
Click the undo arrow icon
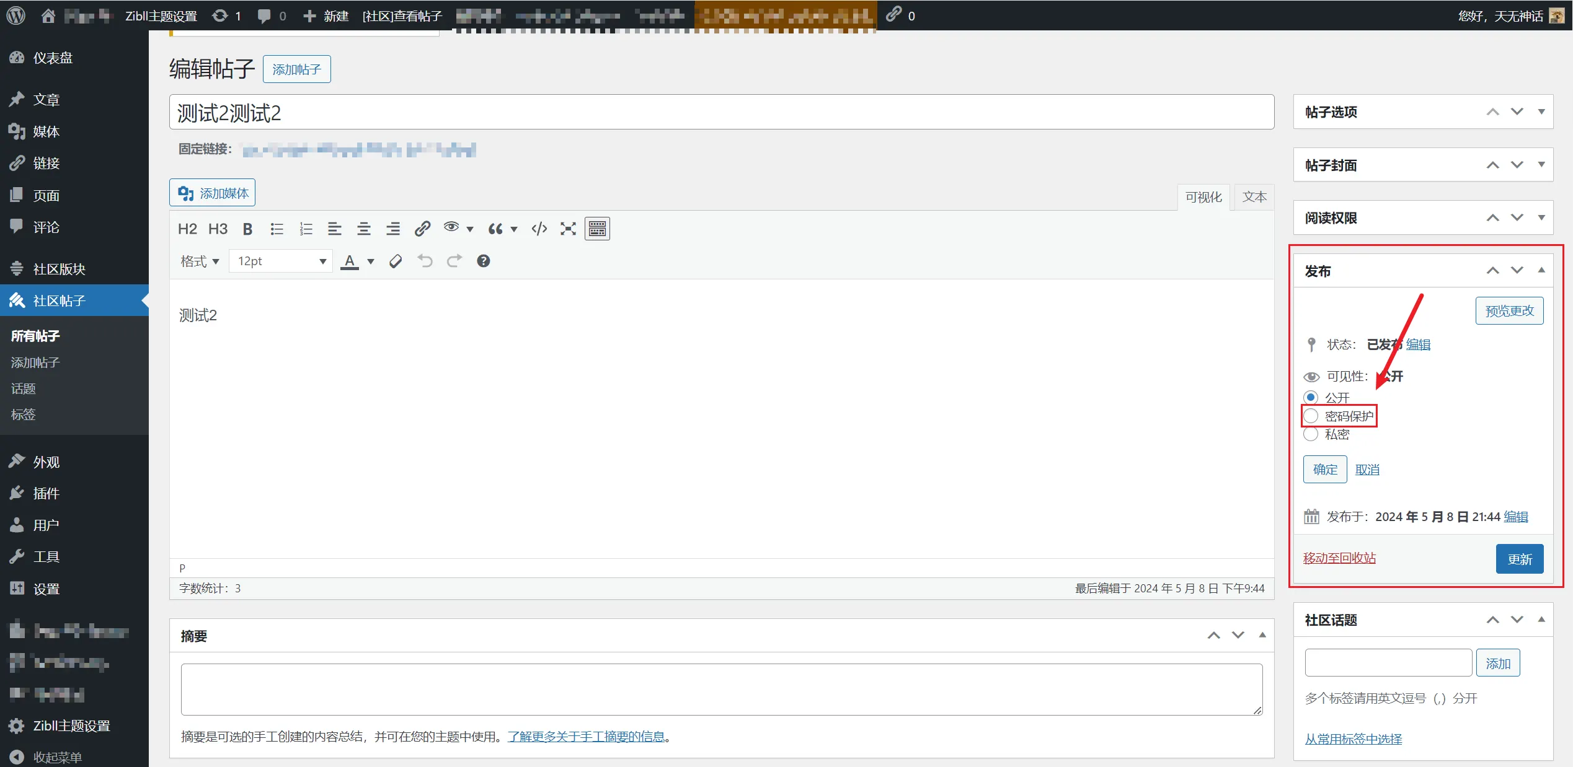tap(425, 261)
